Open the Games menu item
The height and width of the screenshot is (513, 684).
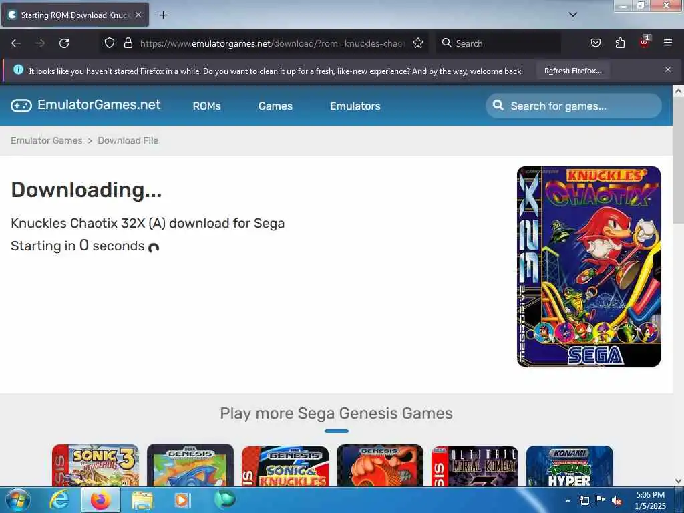click(275, 106)
